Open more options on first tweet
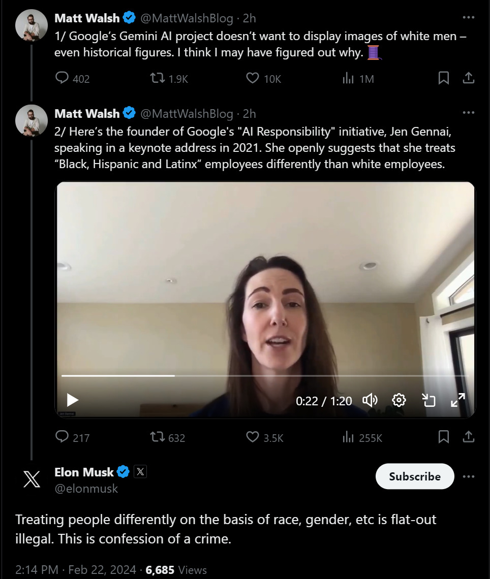 point(468,18)
